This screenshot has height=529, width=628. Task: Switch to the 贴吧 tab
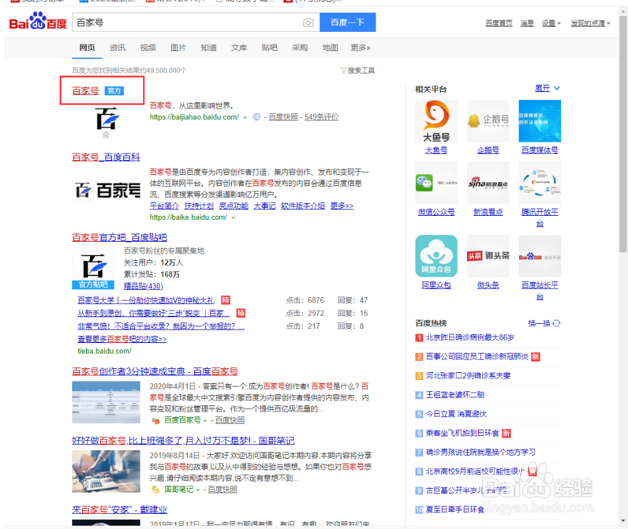pos(270,48)
